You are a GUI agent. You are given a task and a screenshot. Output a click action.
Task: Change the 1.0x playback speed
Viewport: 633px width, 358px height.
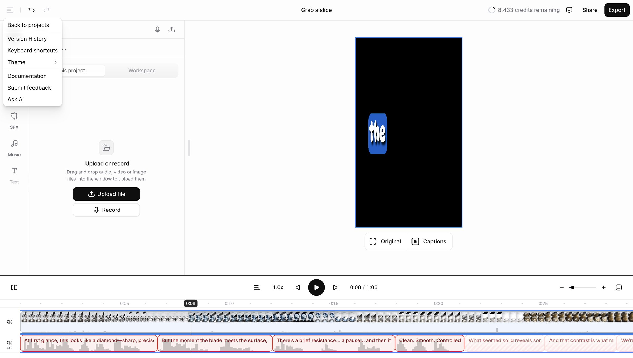click(x=278, y=287)
